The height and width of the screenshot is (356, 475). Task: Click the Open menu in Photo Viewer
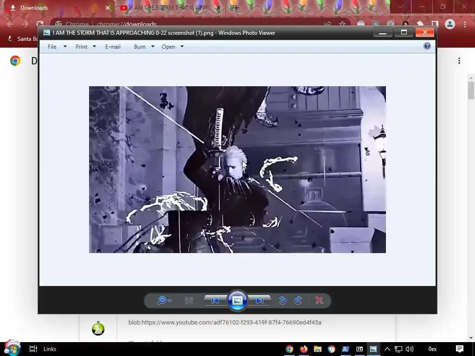pos(168,47)
